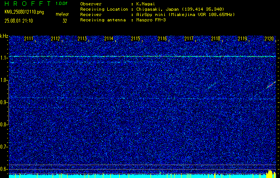Click the Receiving antenna label
Image resolution: width=280 pixels, height=178 pixels.
103,20
